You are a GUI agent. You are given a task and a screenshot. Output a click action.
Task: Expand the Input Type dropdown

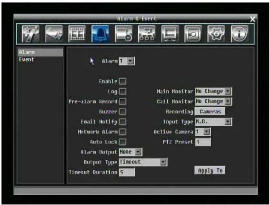point(214,122)
